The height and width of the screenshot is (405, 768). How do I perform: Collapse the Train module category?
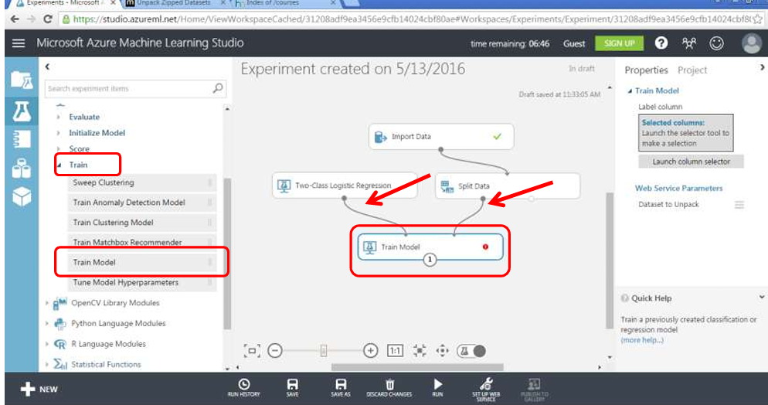pos(59,165)
